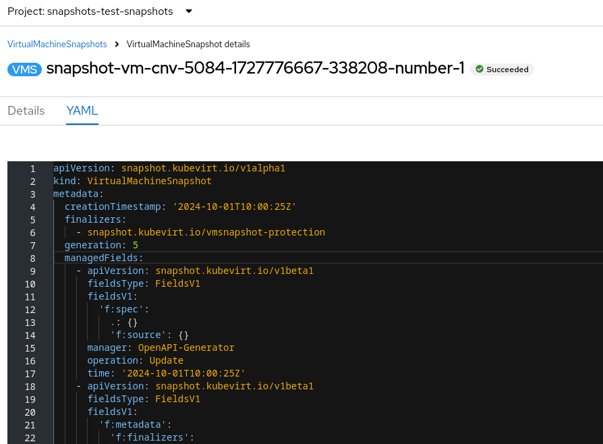The width and height of the screenshot is (603, 444).
Task: Click the snapshot name heading
Action: 255,68
